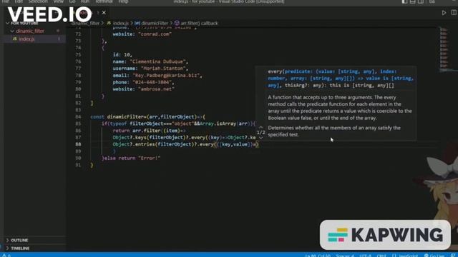Image resolution: width=458 pixels, height=257 pixels.
Task: Click the email: "Rey.Padberg@karina.biz" line
Action: click(x=157, y=75)
